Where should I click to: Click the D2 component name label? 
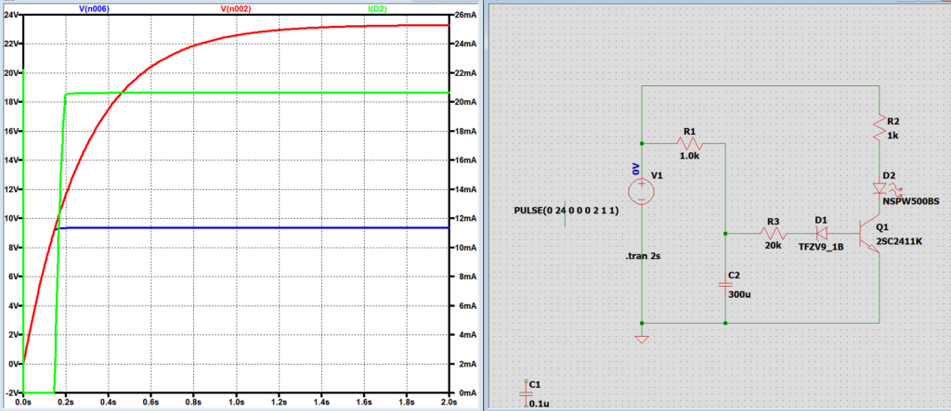point(889,175)
